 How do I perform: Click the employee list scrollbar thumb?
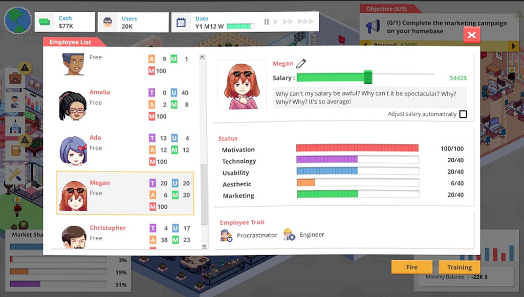click(204, 193)
